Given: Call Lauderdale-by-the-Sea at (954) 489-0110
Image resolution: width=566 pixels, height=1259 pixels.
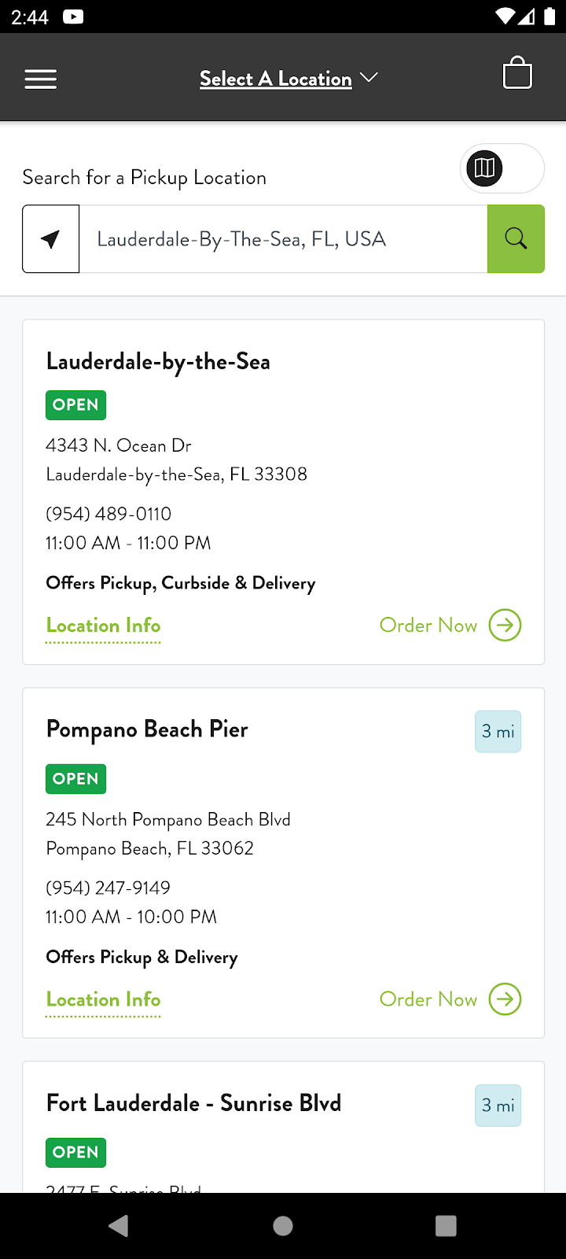Looking at the screenshot, I should point(108,514).
